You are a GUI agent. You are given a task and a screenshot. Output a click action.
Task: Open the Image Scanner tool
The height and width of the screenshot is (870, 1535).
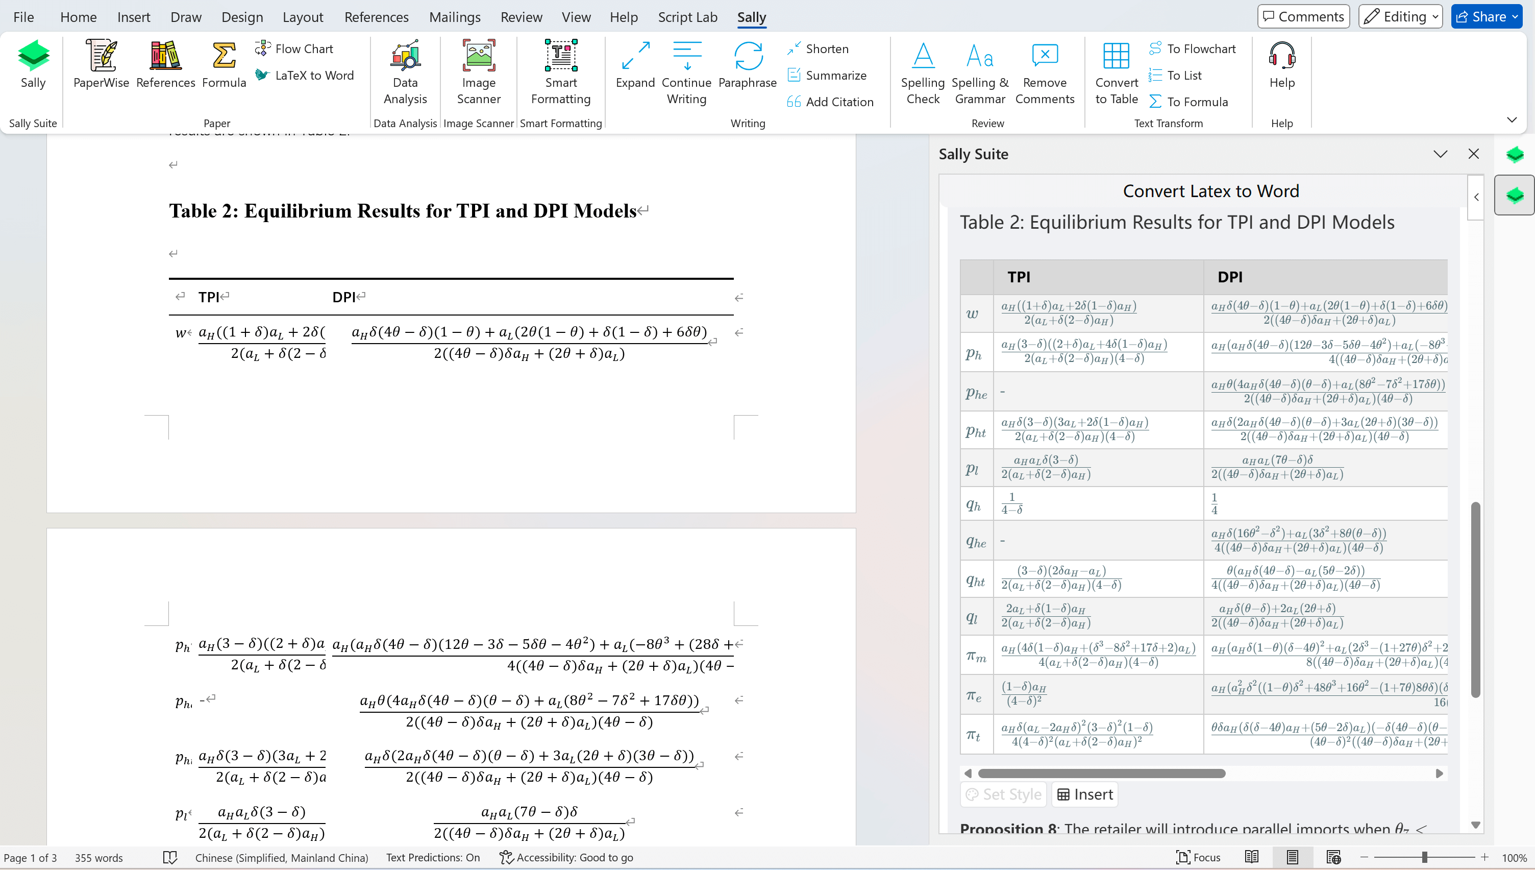pos(478,73)
